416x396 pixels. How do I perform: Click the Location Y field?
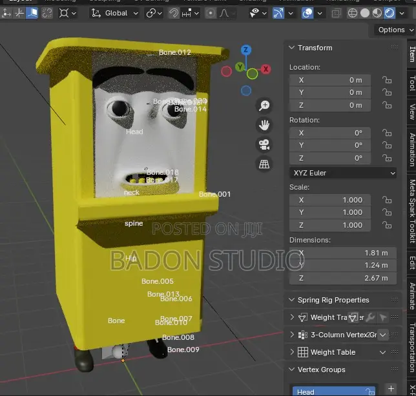[330, 92]
